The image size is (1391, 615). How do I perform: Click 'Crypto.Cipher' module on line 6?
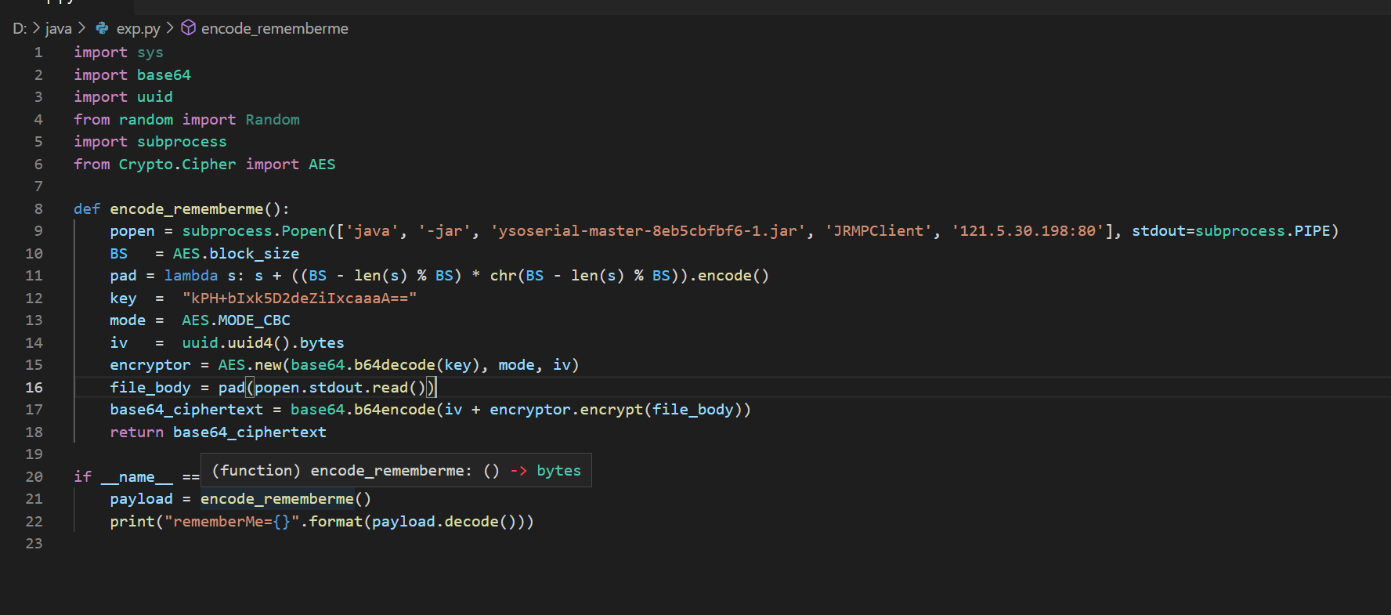pyautogui.click(x=177, y=165)
